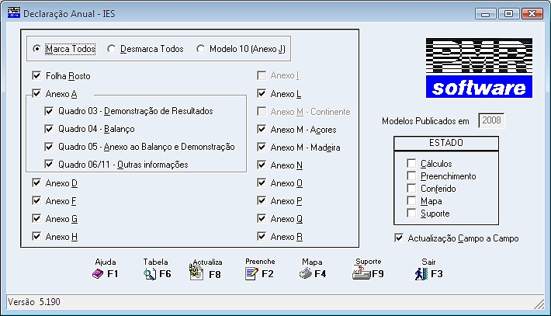
Task: Toggle the Anexo D checkbox
Action: 36,182
